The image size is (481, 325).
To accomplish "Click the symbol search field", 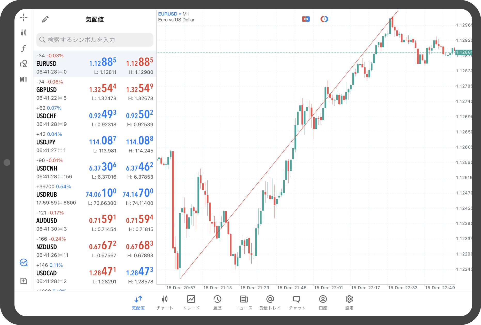I will tap(95, 40).
